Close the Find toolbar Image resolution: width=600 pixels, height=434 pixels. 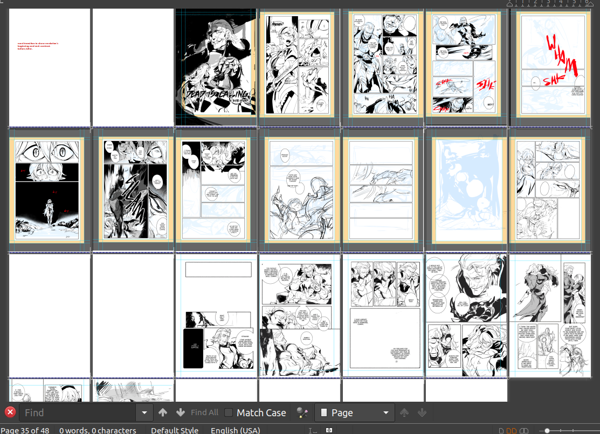click(10, 413)
